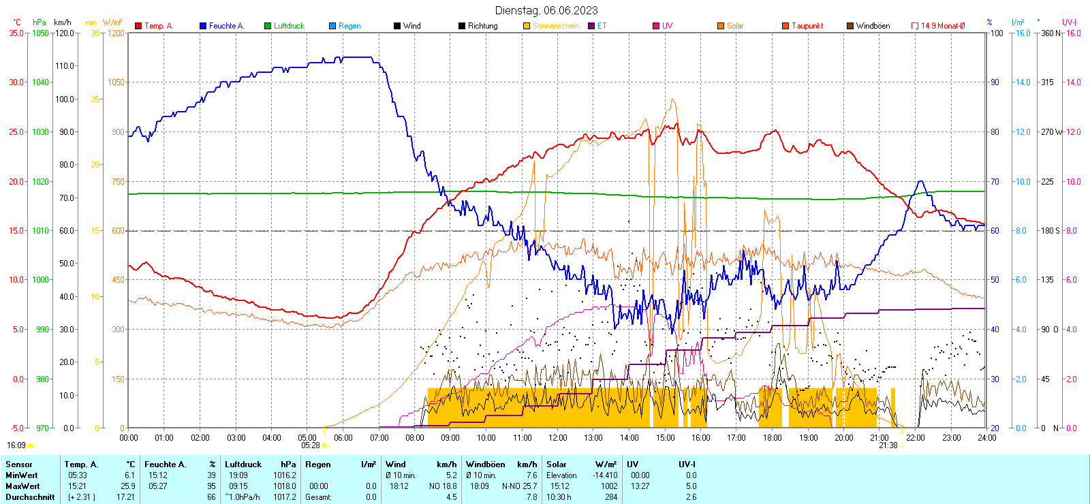This screenshot has width=1090, height=504.
Task: Click the Luftdruck column header in table
Action: pyautogui.click(x=243, y=464)
